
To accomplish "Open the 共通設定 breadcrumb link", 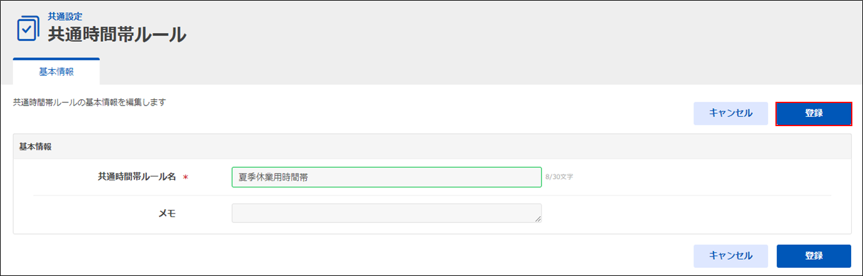I will point(65,17).
